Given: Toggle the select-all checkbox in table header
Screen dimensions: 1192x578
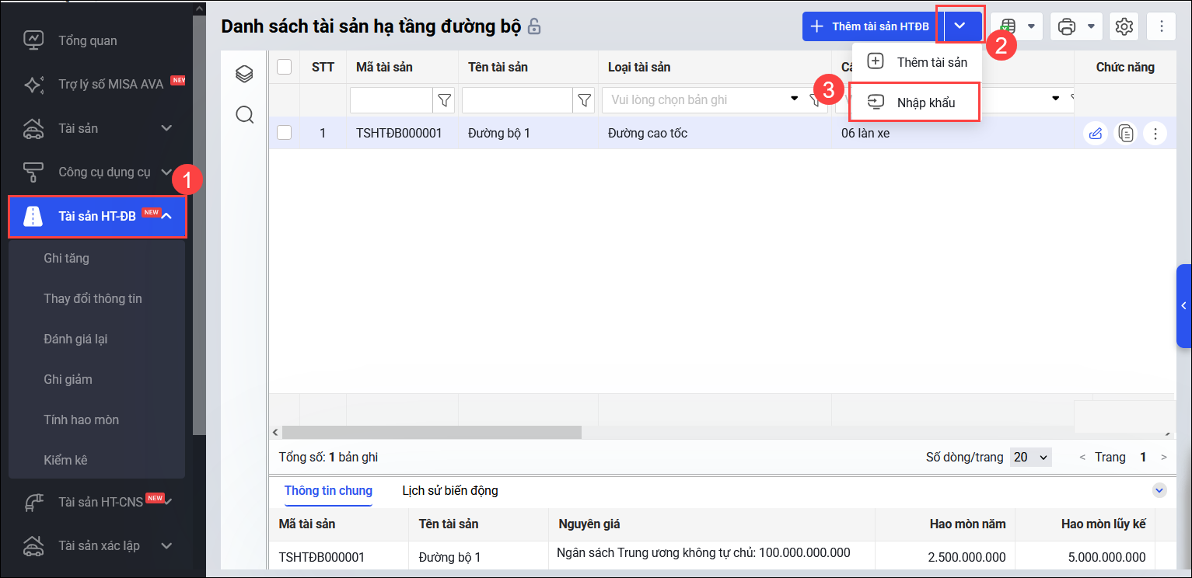Looking at the screenshot, I should [285, 67].
